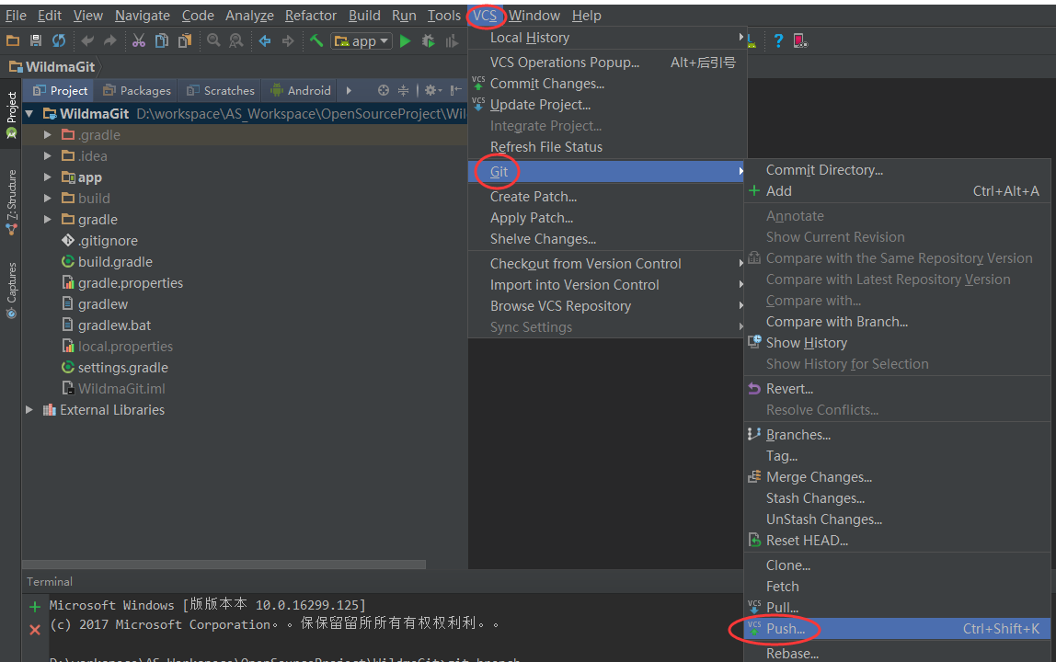Select the build.gradle file
The height and width of the screenshot is (662, 1056).
point(115,262)
